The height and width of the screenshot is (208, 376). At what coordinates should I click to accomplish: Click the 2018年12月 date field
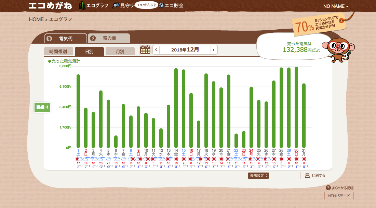(185, 50)
